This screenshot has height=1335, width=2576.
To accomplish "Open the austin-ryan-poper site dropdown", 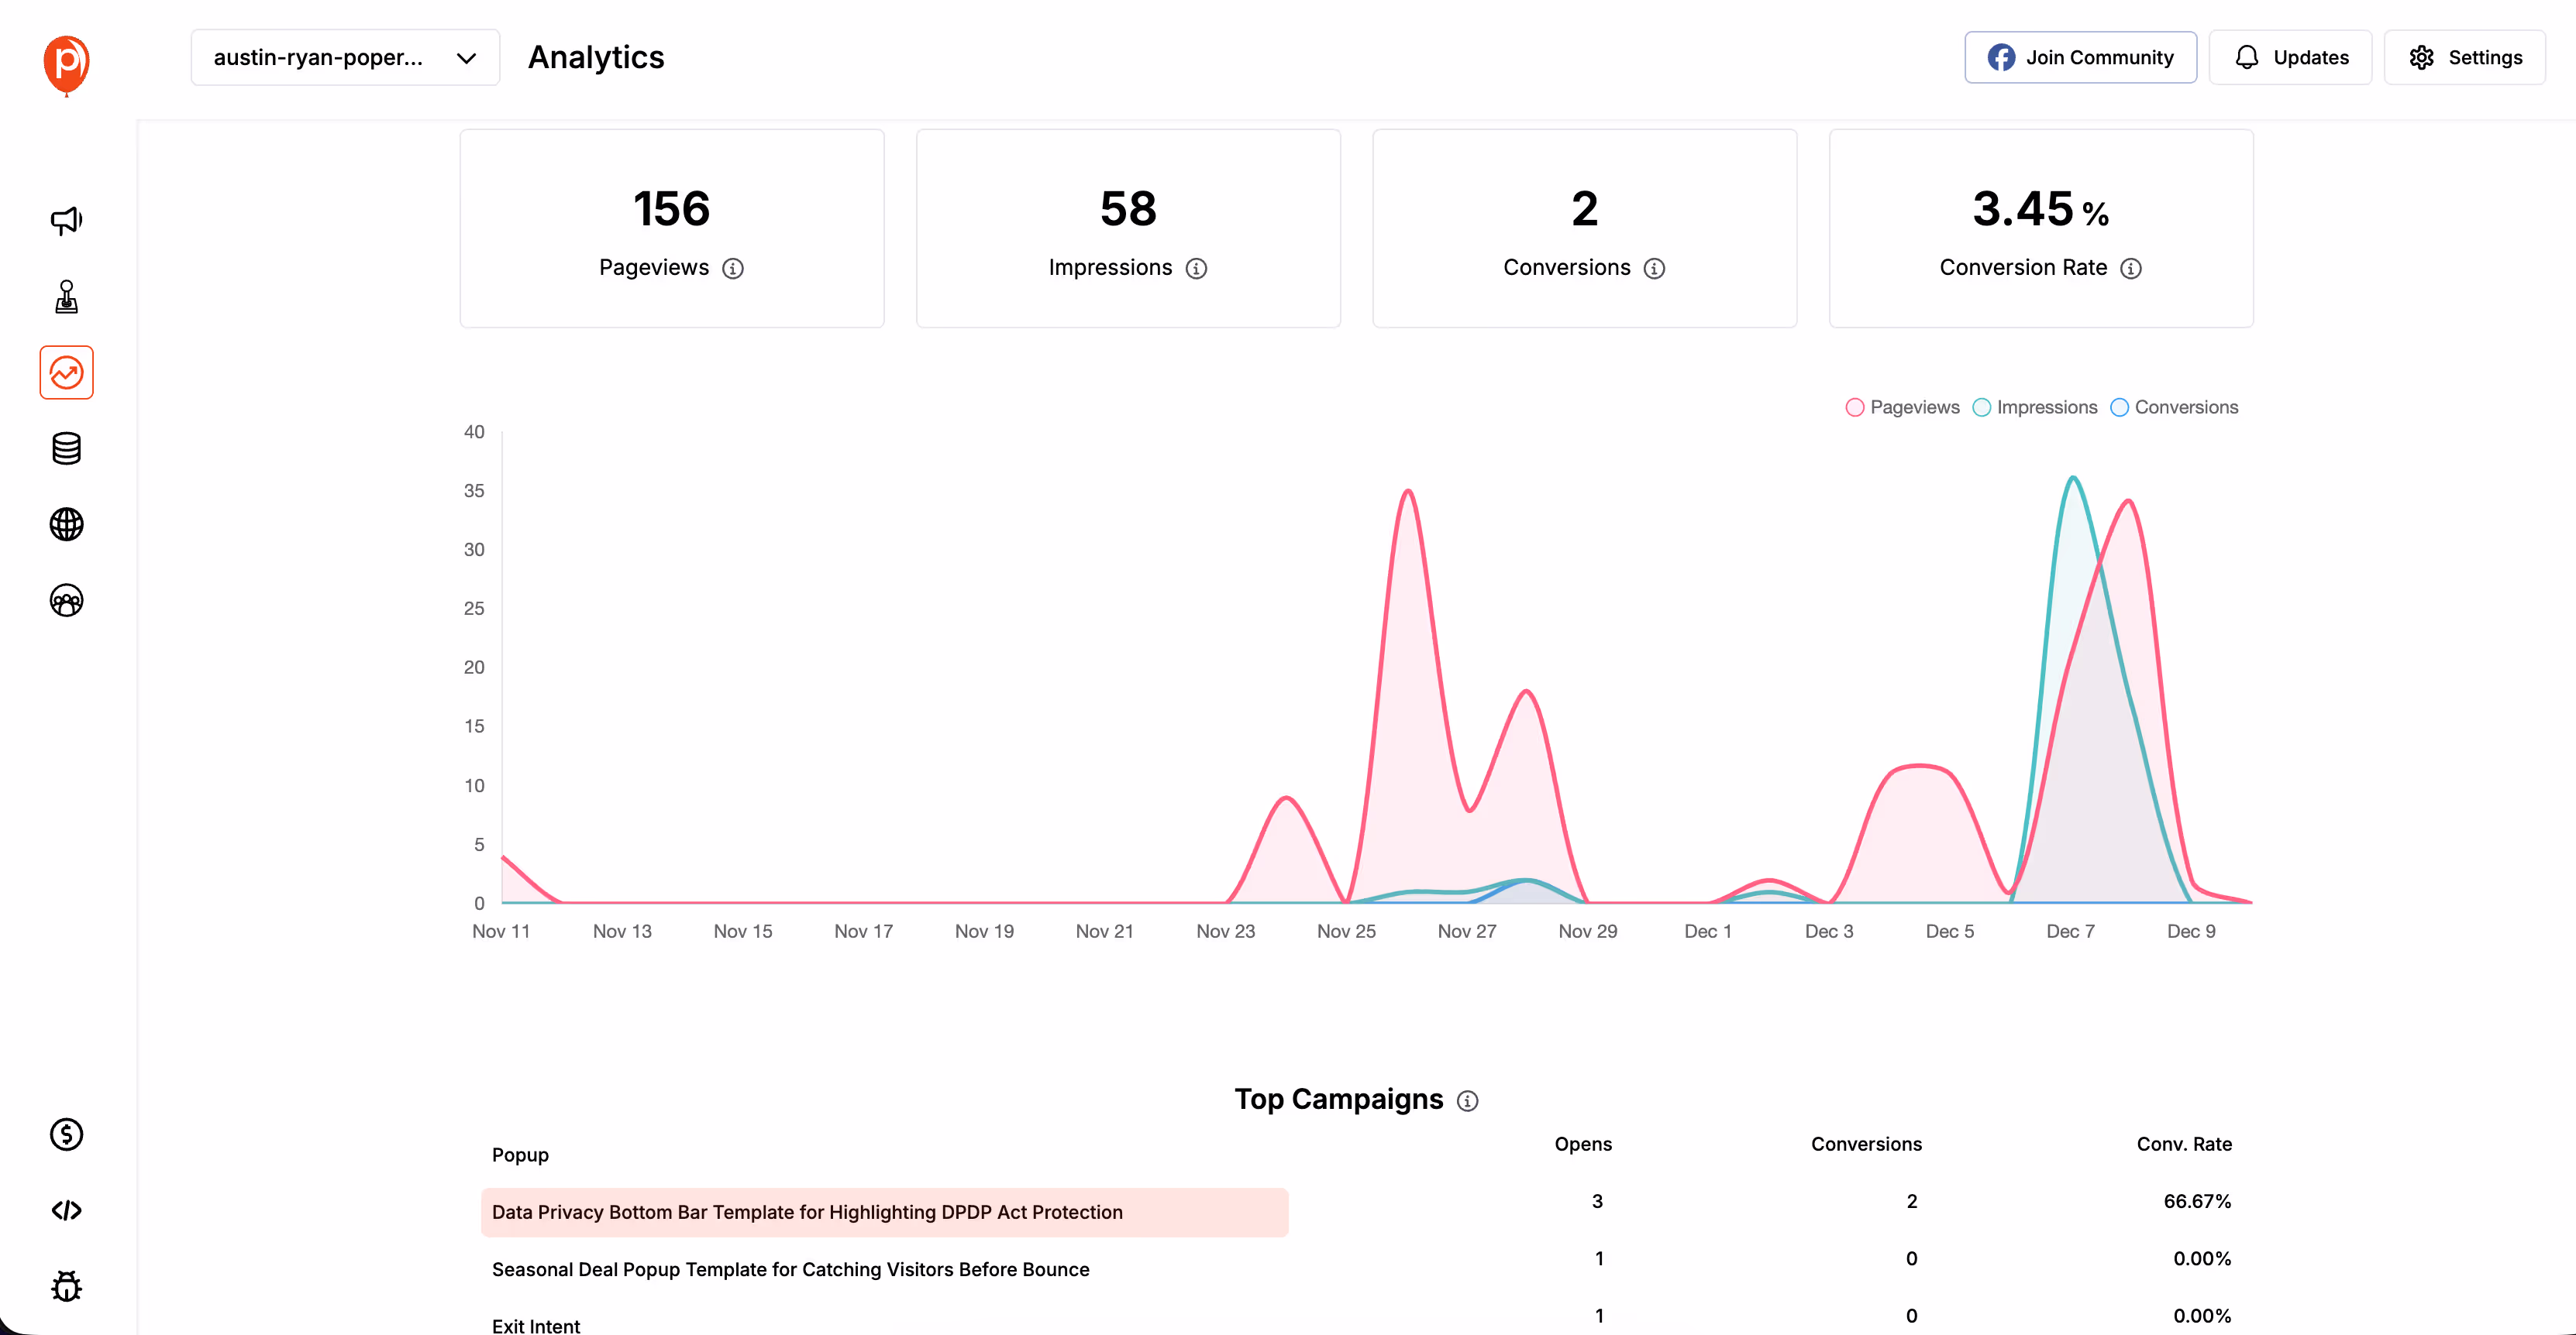I will point(344,57).
